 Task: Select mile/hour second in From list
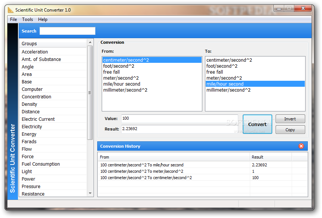point(152,84)
